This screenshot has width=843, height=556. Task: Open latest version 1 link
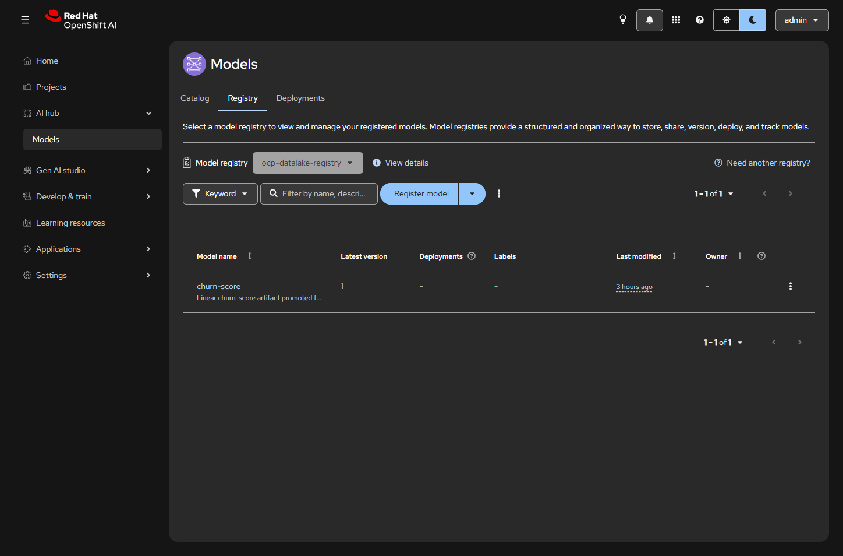coord(342,286)
